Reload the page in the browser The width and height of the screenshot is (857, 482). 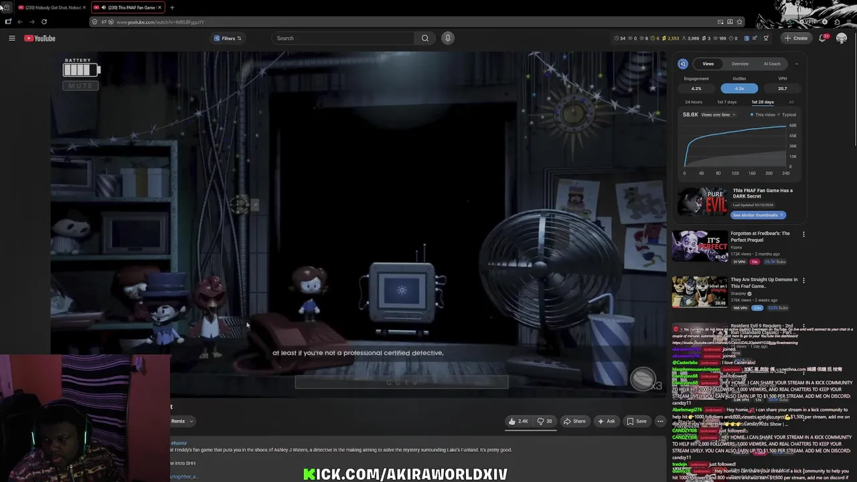click(x=44, y=21)
